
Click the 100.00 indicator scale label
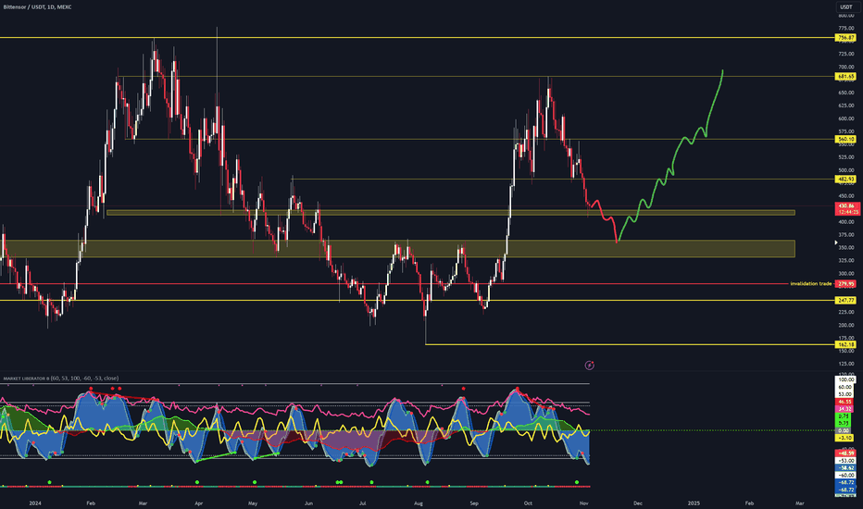(x=845, y=379)
